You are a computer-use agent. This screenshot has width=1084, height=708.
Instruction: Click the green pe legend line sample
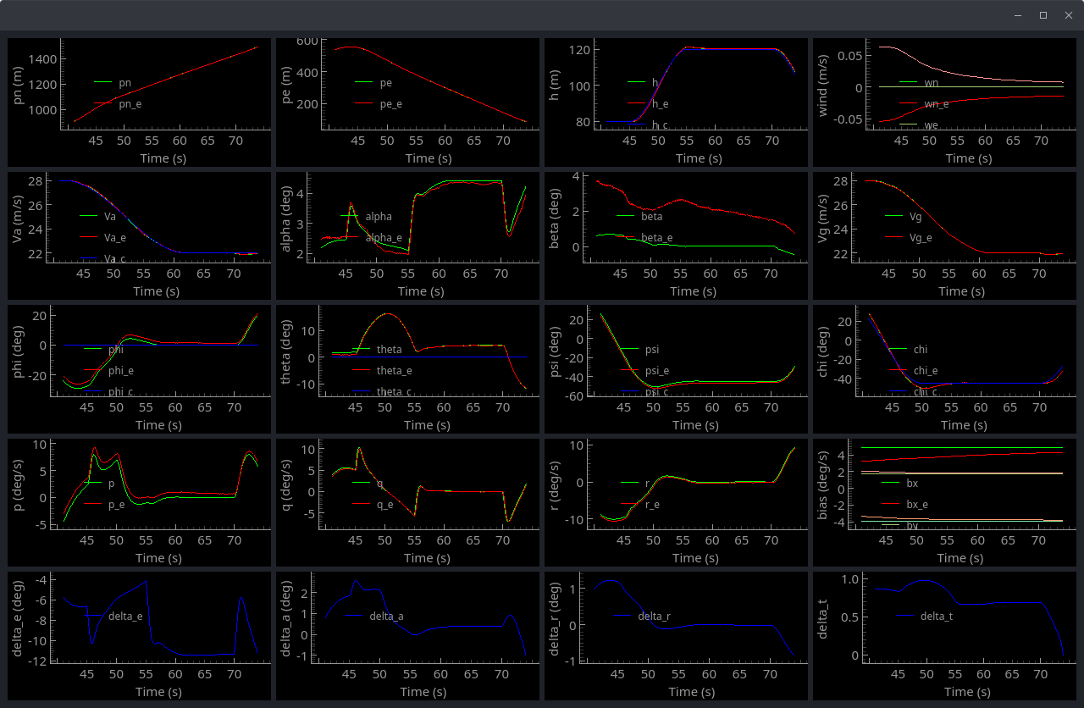click(x=364, y=83)
